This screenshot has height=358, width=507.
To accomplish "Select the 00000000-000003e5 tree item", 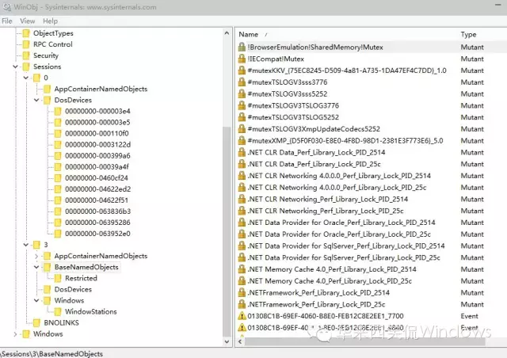I will (97, 122).
